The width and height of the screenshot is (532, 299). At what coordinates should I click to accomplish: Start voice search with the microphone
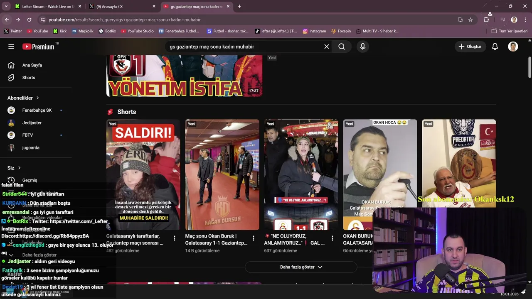tap(363, 47)
